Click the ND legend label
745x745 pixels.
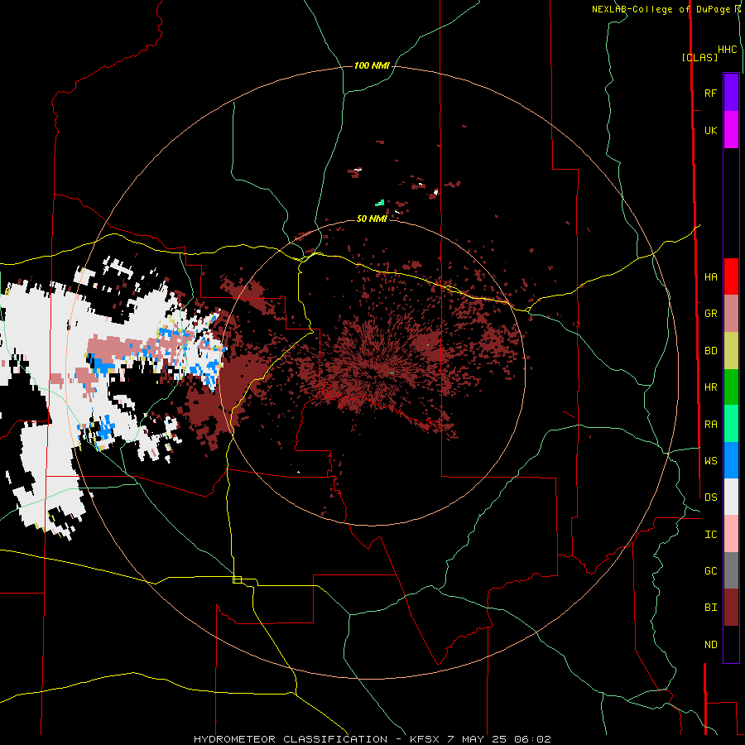click(710, 644)
